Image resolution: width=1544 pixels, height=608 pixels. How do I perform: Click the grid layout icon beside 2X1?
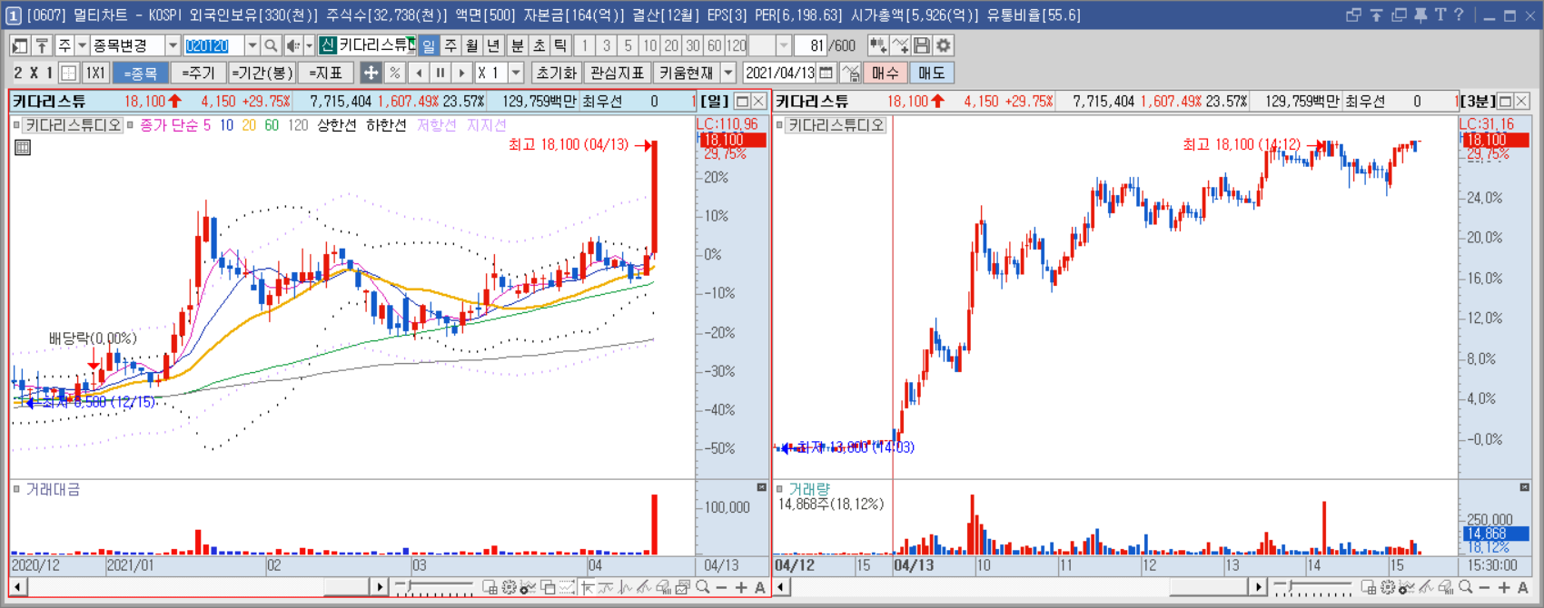tap(69, 73)
